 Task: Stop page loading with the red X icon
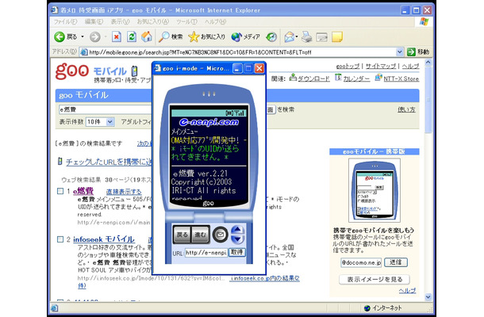pyautogui.click(x=117, y=37)
